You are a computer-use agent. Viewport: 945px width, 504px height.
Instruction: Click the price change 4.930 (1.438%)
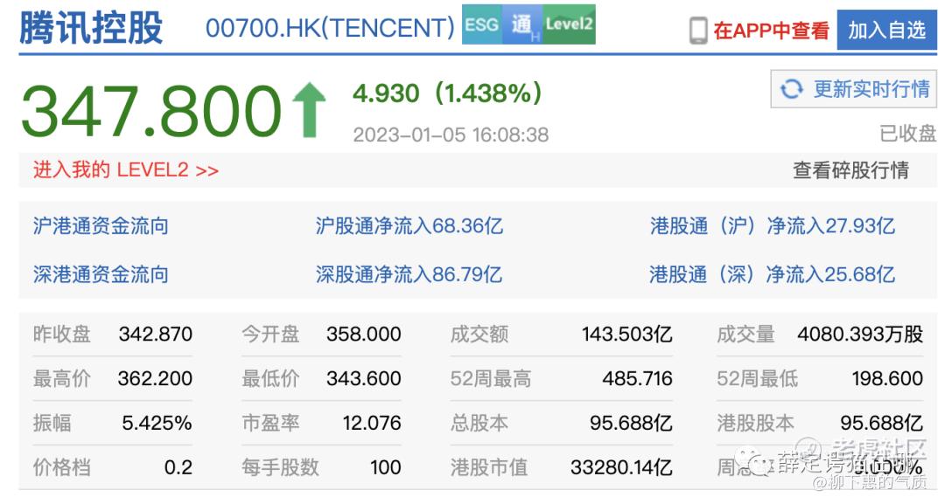pyautogui.click(x=448, y=93)
